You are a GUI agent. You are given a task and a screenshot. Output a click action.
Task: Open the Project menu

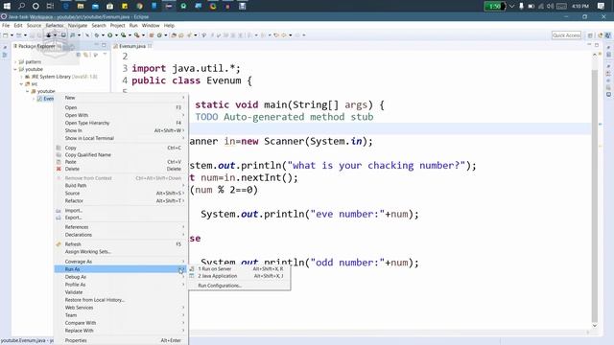[x=117, y=26]
